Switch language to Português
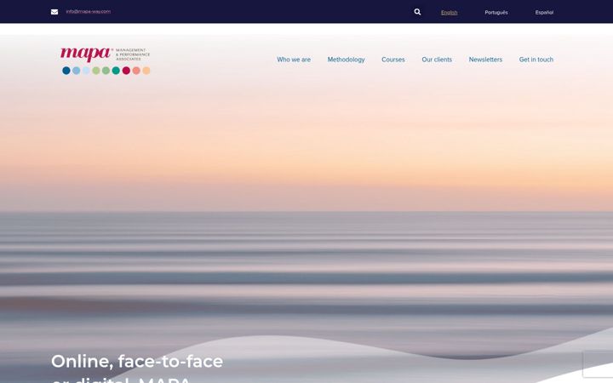Screen dimensions: 613x383 pos(496,13)
